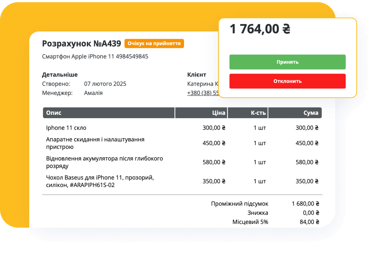The width and height of the screenshot is (379, 254).
Task: Click the 'Проміжний підсумок' subtotal amount
Action: pos(306,203)
